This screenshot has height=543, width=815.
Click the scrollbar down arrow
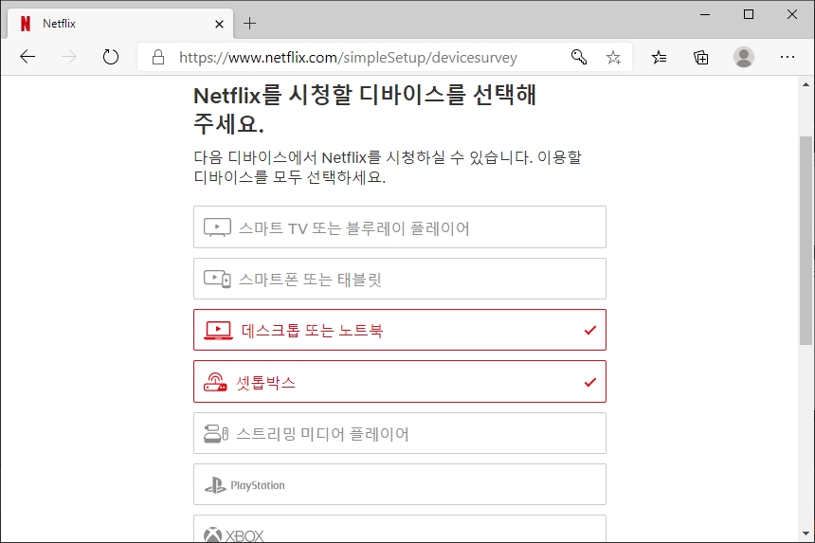tap(806, 534)
